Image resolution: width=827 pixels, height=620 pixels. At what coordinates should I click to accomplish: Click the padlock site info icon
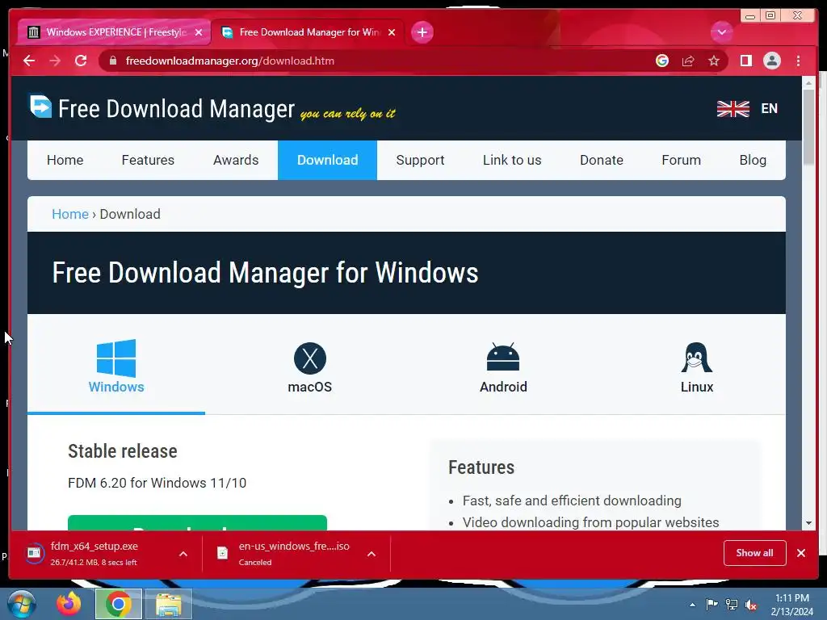[x=113, y=61]
